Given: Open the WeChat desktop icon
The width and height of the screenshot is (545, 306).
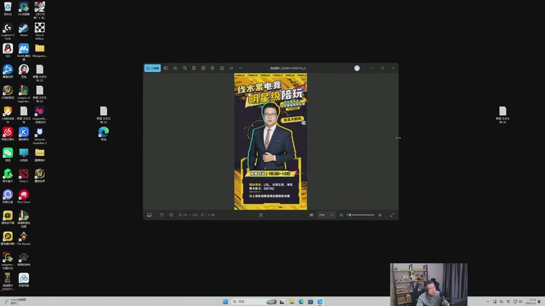Looking at the screenshot, I should click(x=7, y=155).
